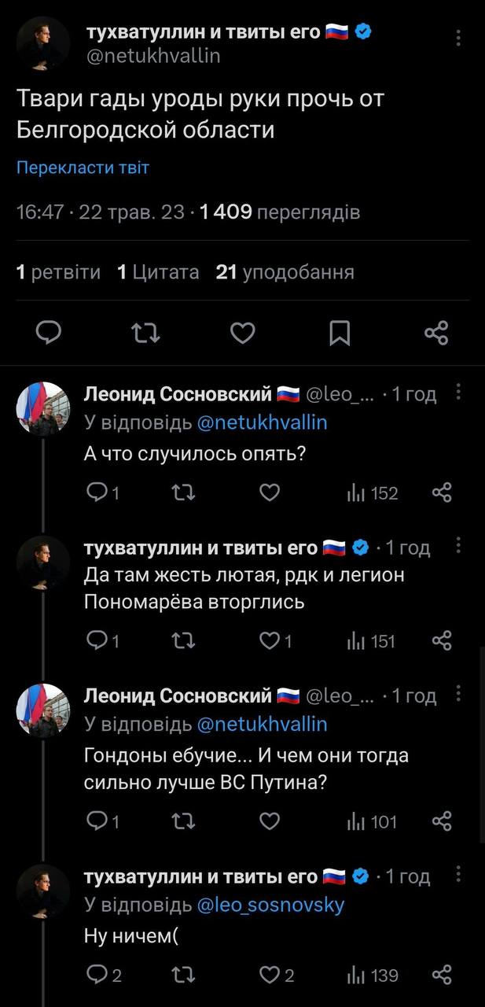Open Леонид Сосновский's avatar in first reply
This screenshot has width=485, height=1007.
[44, 408]
